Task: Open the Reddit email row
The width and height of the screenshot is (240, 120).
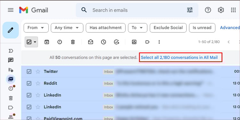Action: [131, 83]
